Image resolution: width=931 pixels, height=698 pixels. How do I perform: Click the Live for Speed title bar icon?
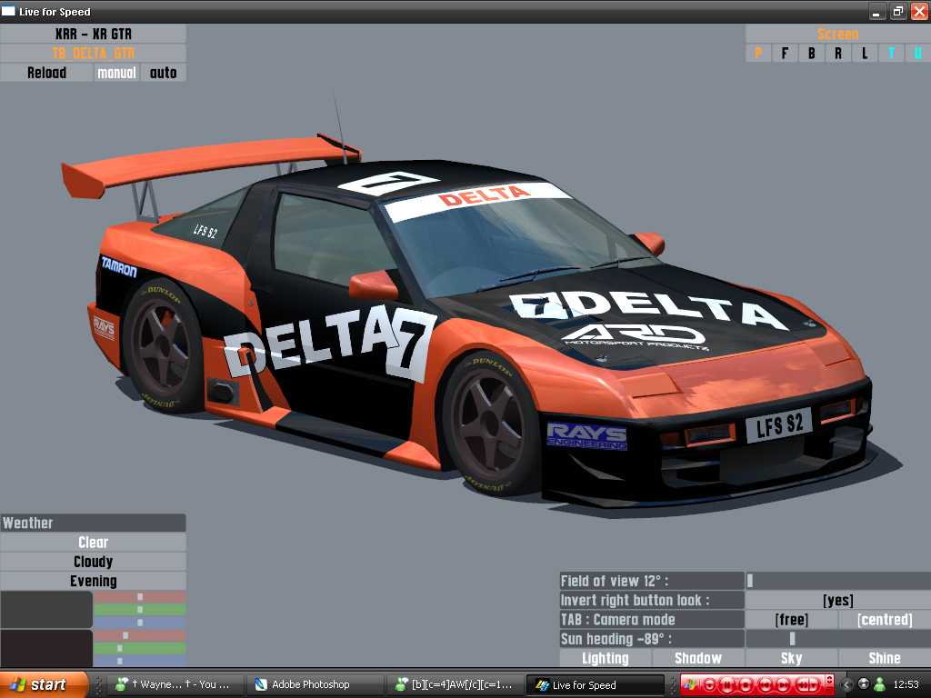tap(8, 11)
